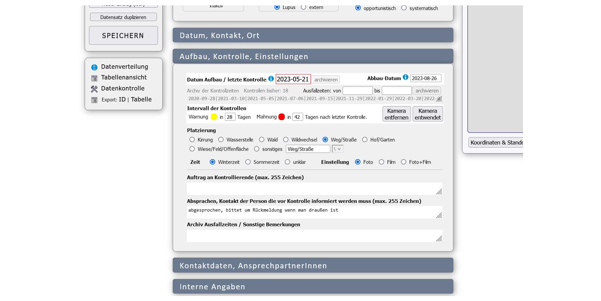The width and height of the screenshot is (601, 301).
Task: Click info icon next to Datum Aufbau
Action: (x=271, y=79)
